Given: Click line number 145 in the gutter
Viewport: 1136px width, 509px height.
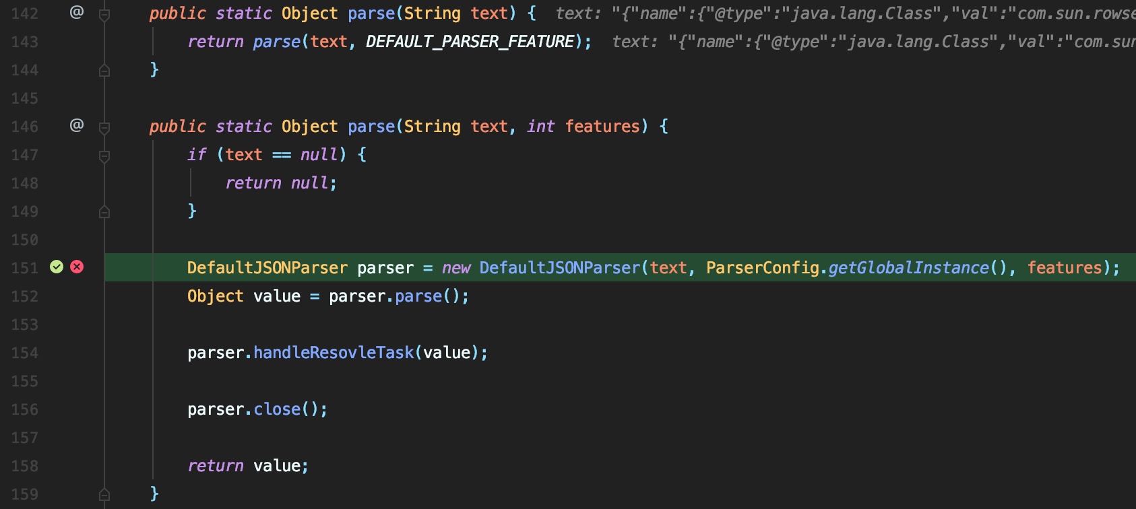Looking at the screenshot, I should (x=25, y=98).
